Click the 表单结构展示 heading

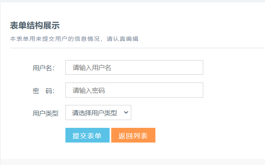35,25
